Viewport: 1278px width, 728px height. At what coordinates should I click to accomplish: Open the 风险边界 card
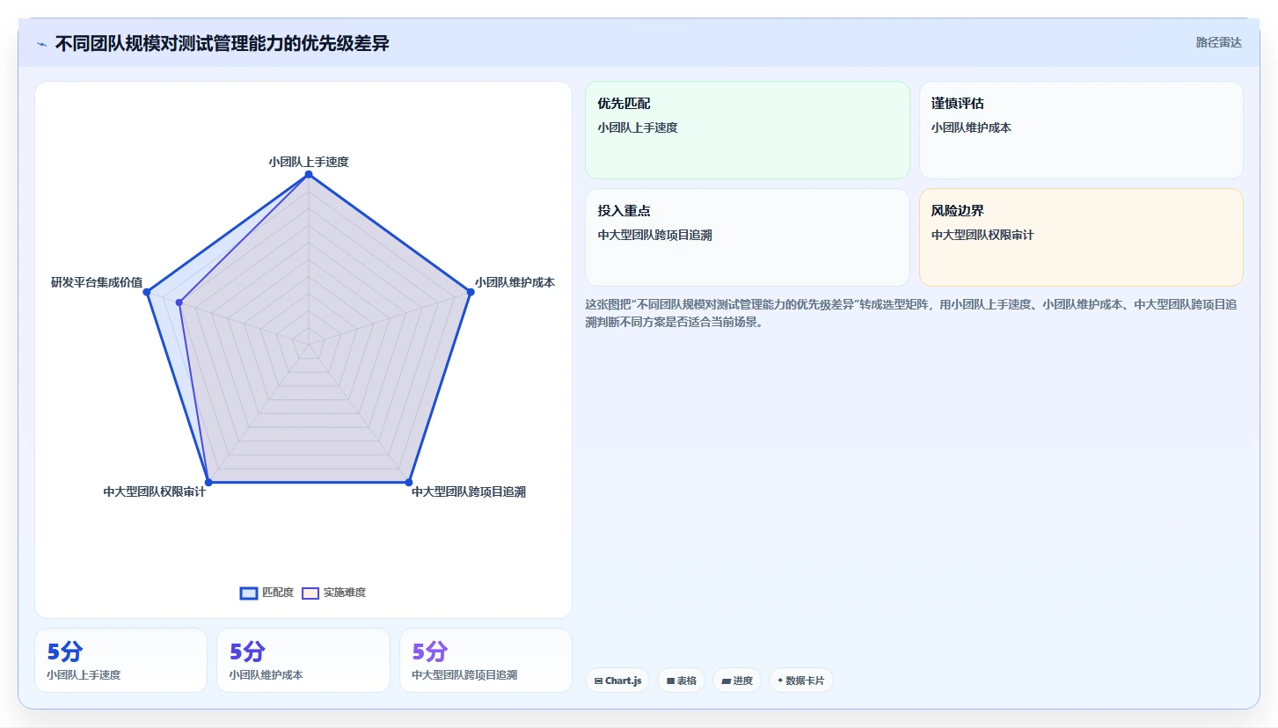(1081, 237)
